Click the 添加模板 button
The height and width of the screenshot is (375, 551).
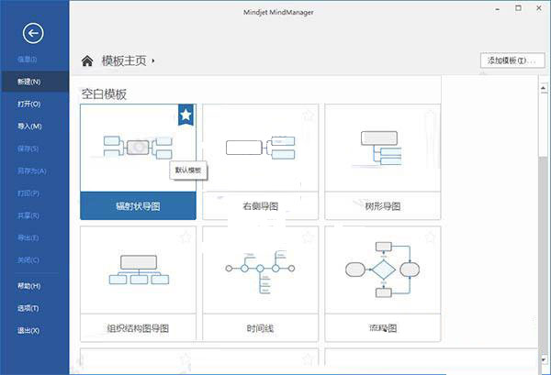pos(512,61)
